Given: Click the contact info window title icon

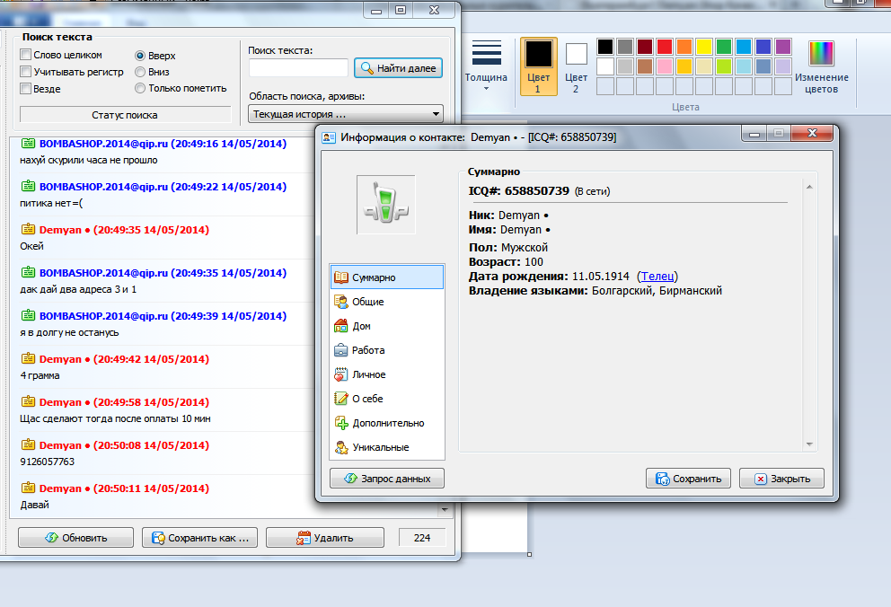Looking at the screenshot, I should [x=329, y=136].
